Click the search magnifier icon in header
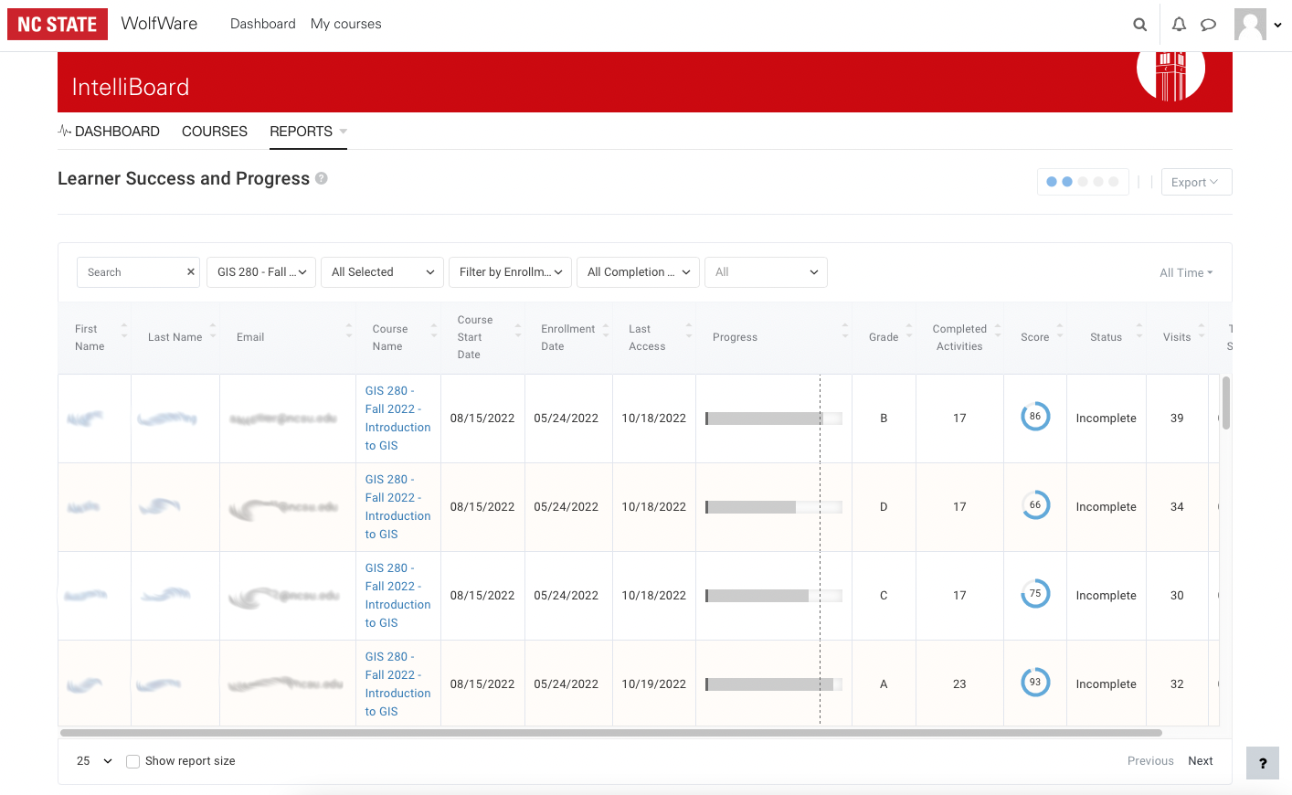Screen dimensions: 1292x795 1139,25
